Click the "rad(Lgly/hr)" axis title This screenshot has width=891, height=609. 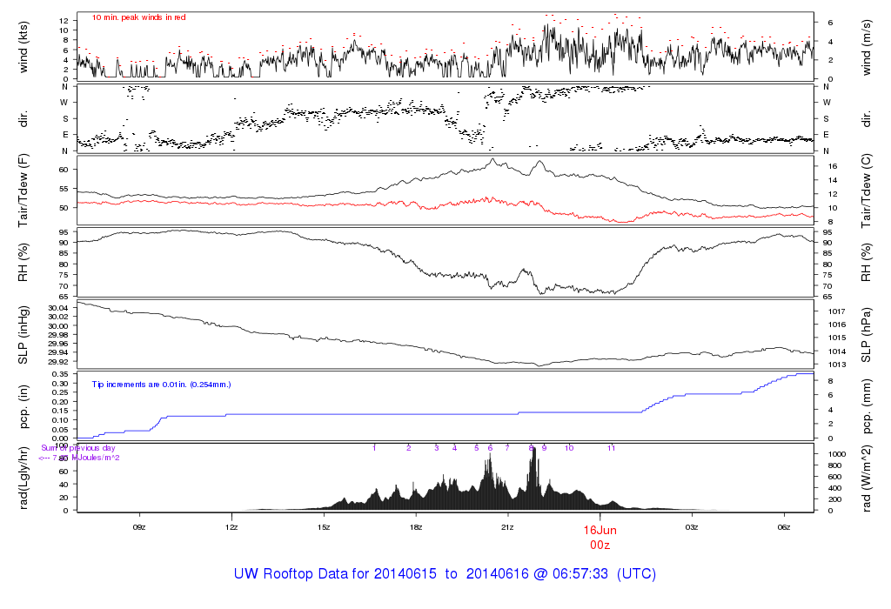click(x=23, y=478)
